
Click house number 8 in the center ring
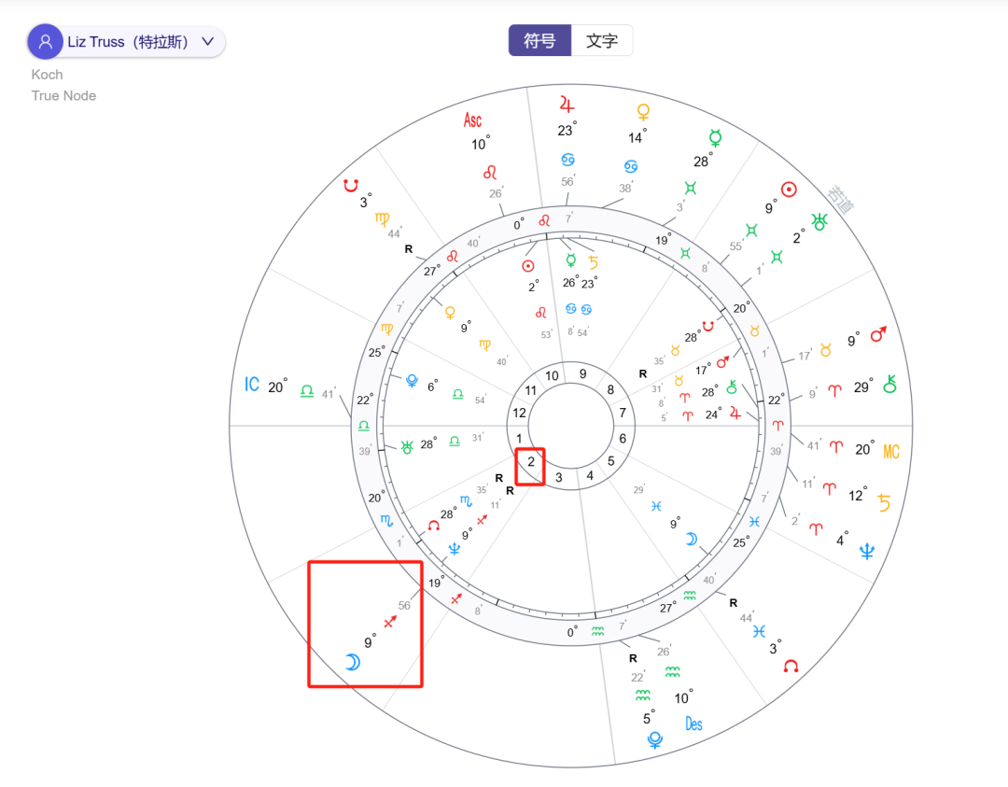coord(610,389)
